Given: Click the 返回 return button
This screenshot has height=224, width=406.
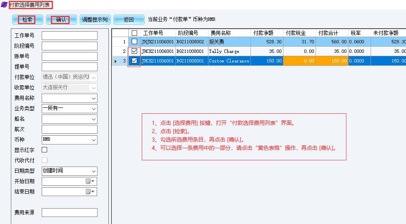Looking at the screenshot, I should [x=128, y=20].
